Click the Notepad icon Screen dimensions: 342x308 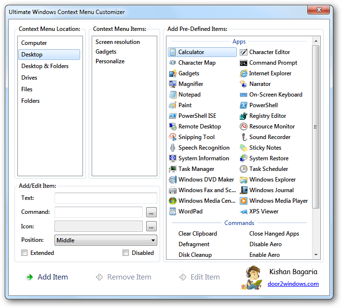pos(173,95)
